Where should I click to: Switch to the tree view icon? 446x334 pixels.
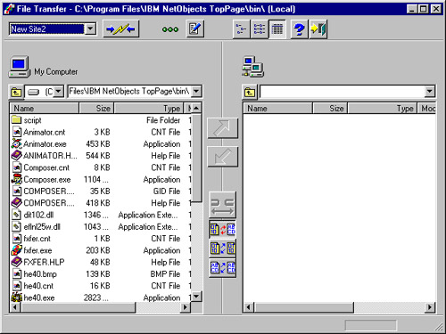coord(242,29)
